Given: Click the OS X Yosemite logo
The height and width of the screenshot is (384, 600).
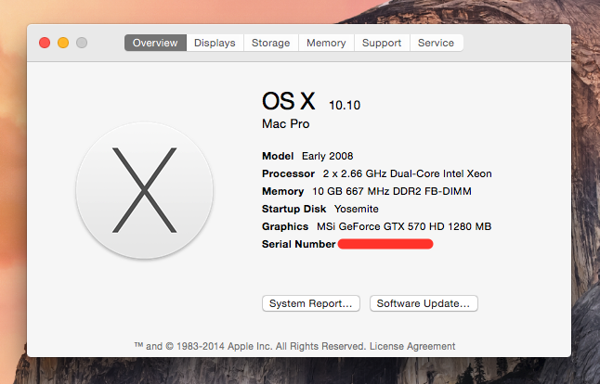Looking at the screenshot, I should [144, 190].
